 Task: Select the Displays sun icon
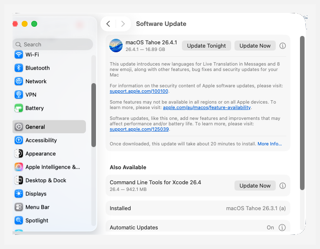(x=19, y=194)
